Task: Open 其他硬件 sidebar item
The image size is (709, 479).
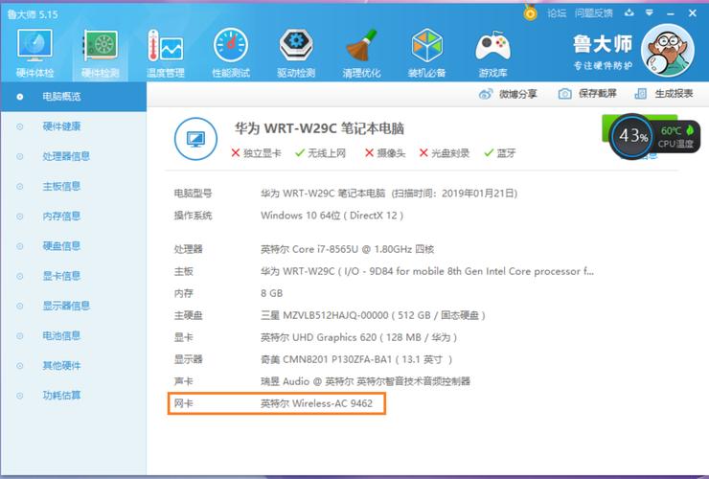Action: pyautogui.click(x=73, y=365)
